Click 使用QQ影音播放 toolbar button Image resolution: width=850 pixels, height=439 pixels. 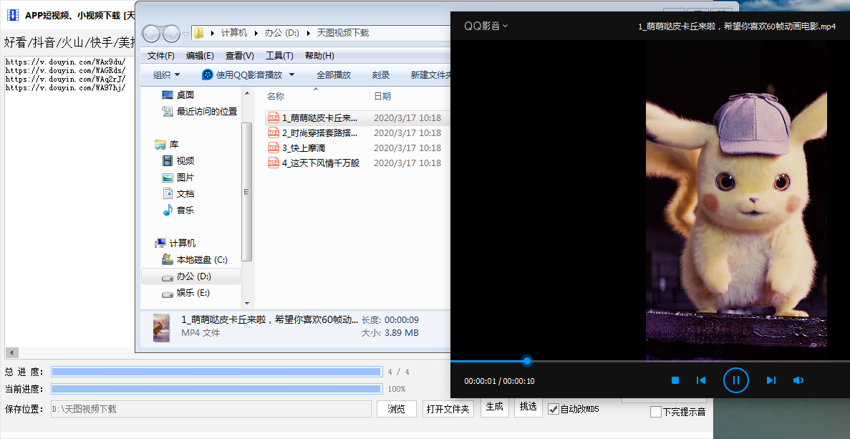[242, 74]
